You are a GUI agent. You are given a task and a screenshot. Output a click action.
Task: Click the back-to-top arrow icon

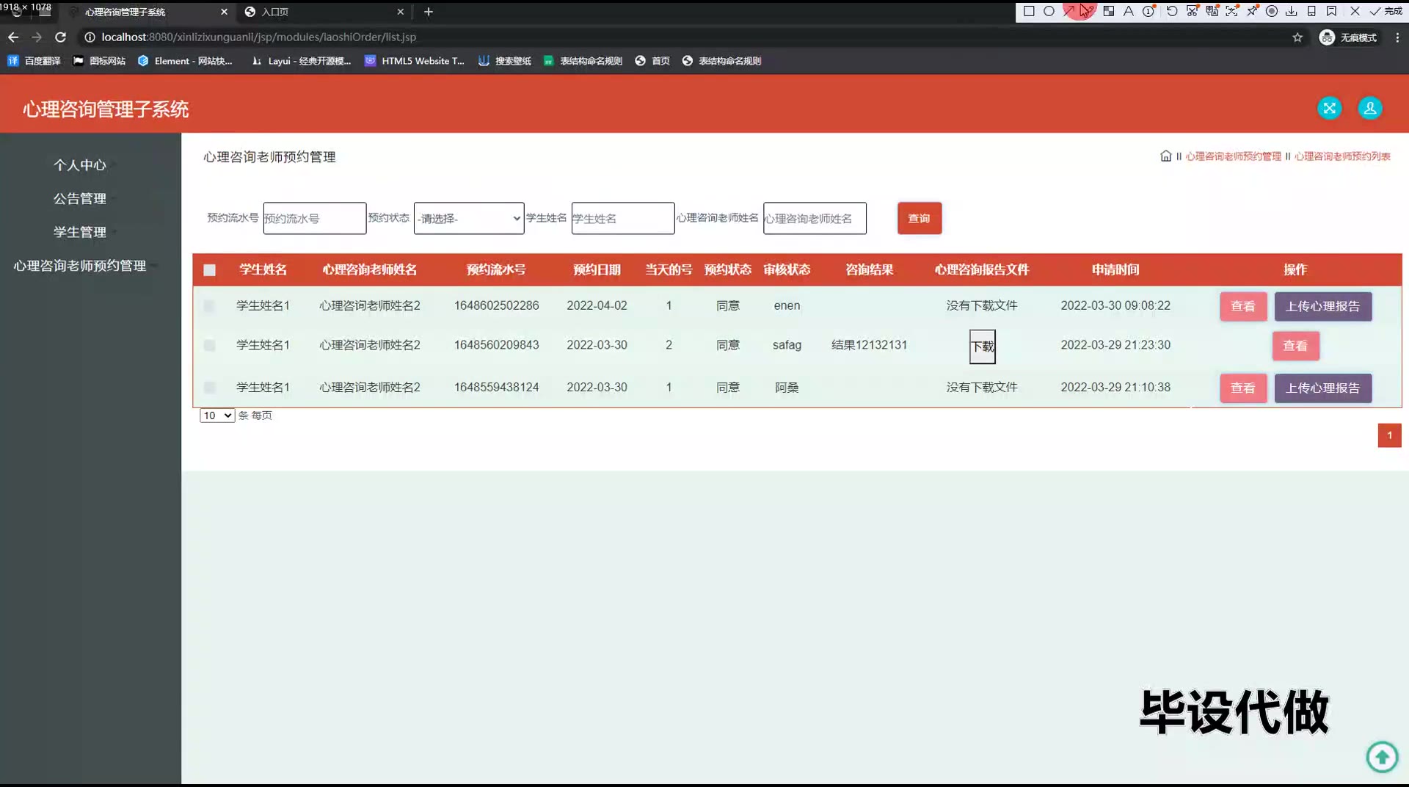[1382, 756]
